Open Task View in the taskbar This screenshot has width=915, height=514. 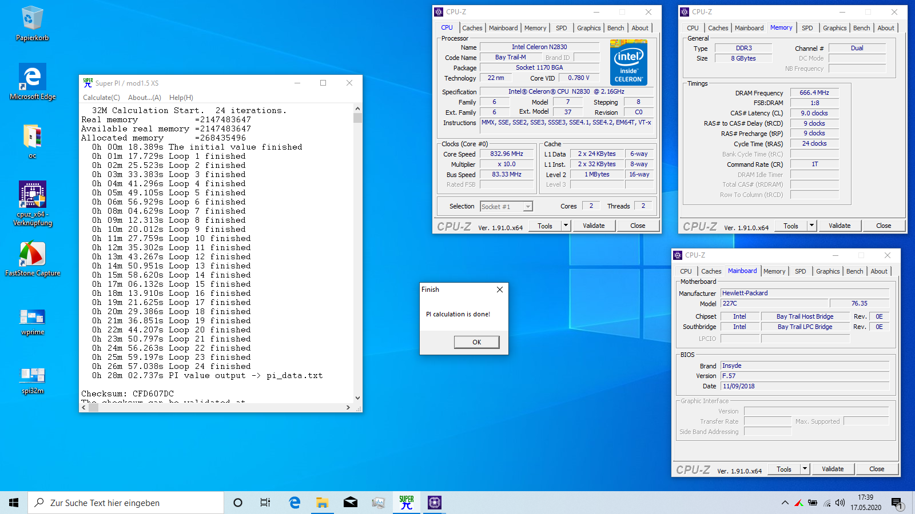coord(265,503)
